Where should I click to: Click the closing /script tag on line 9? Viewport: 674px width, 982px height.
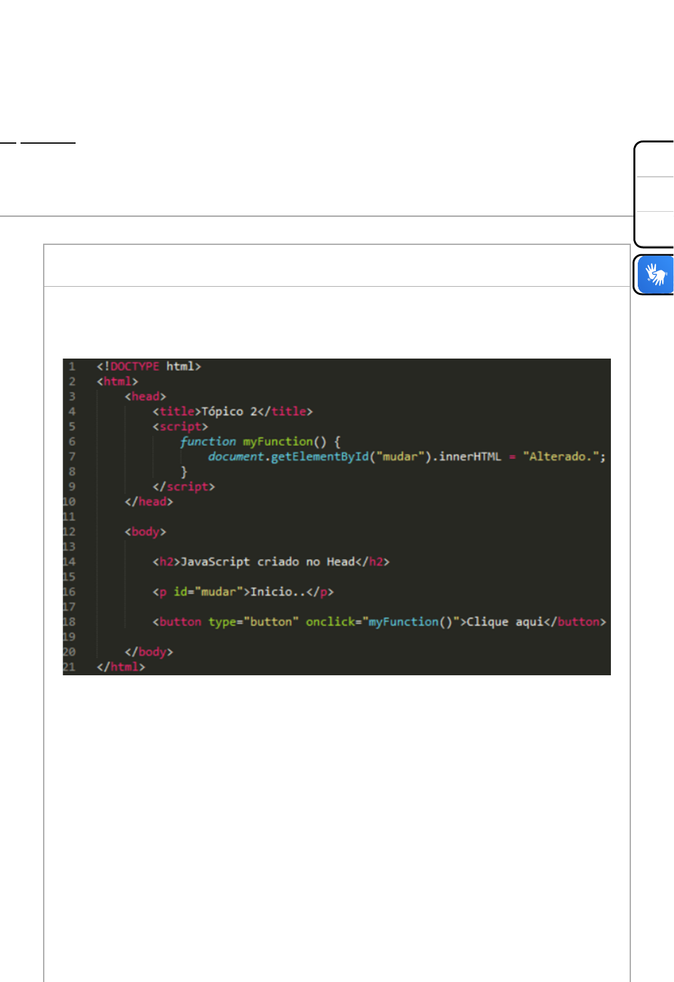click(184, 487)
